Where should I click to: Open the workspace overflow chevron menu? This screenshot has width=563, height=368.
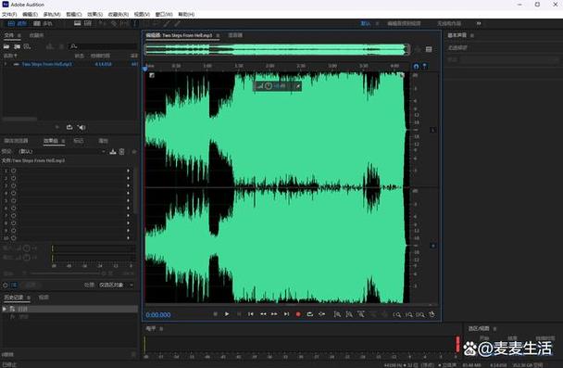[479, 23]
